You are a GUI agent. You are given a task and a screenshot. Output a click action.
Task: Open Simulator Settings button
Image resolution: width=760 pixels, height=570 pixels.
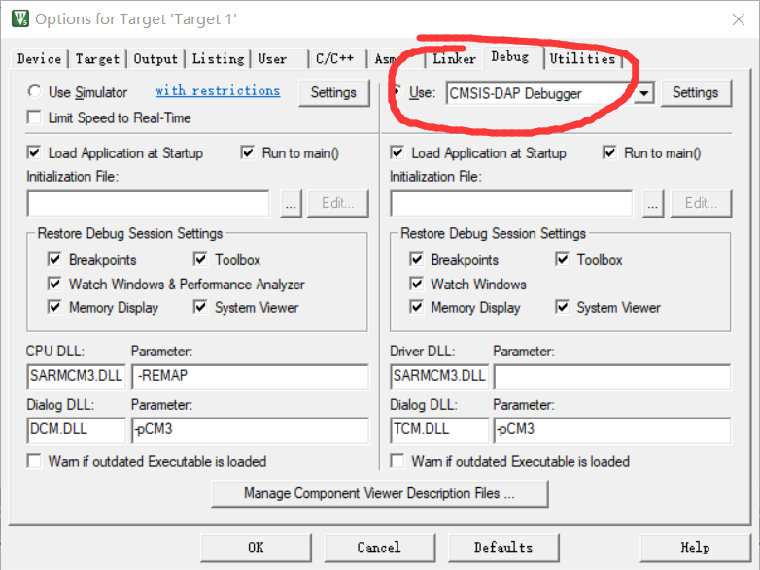[x=333, y=92]
